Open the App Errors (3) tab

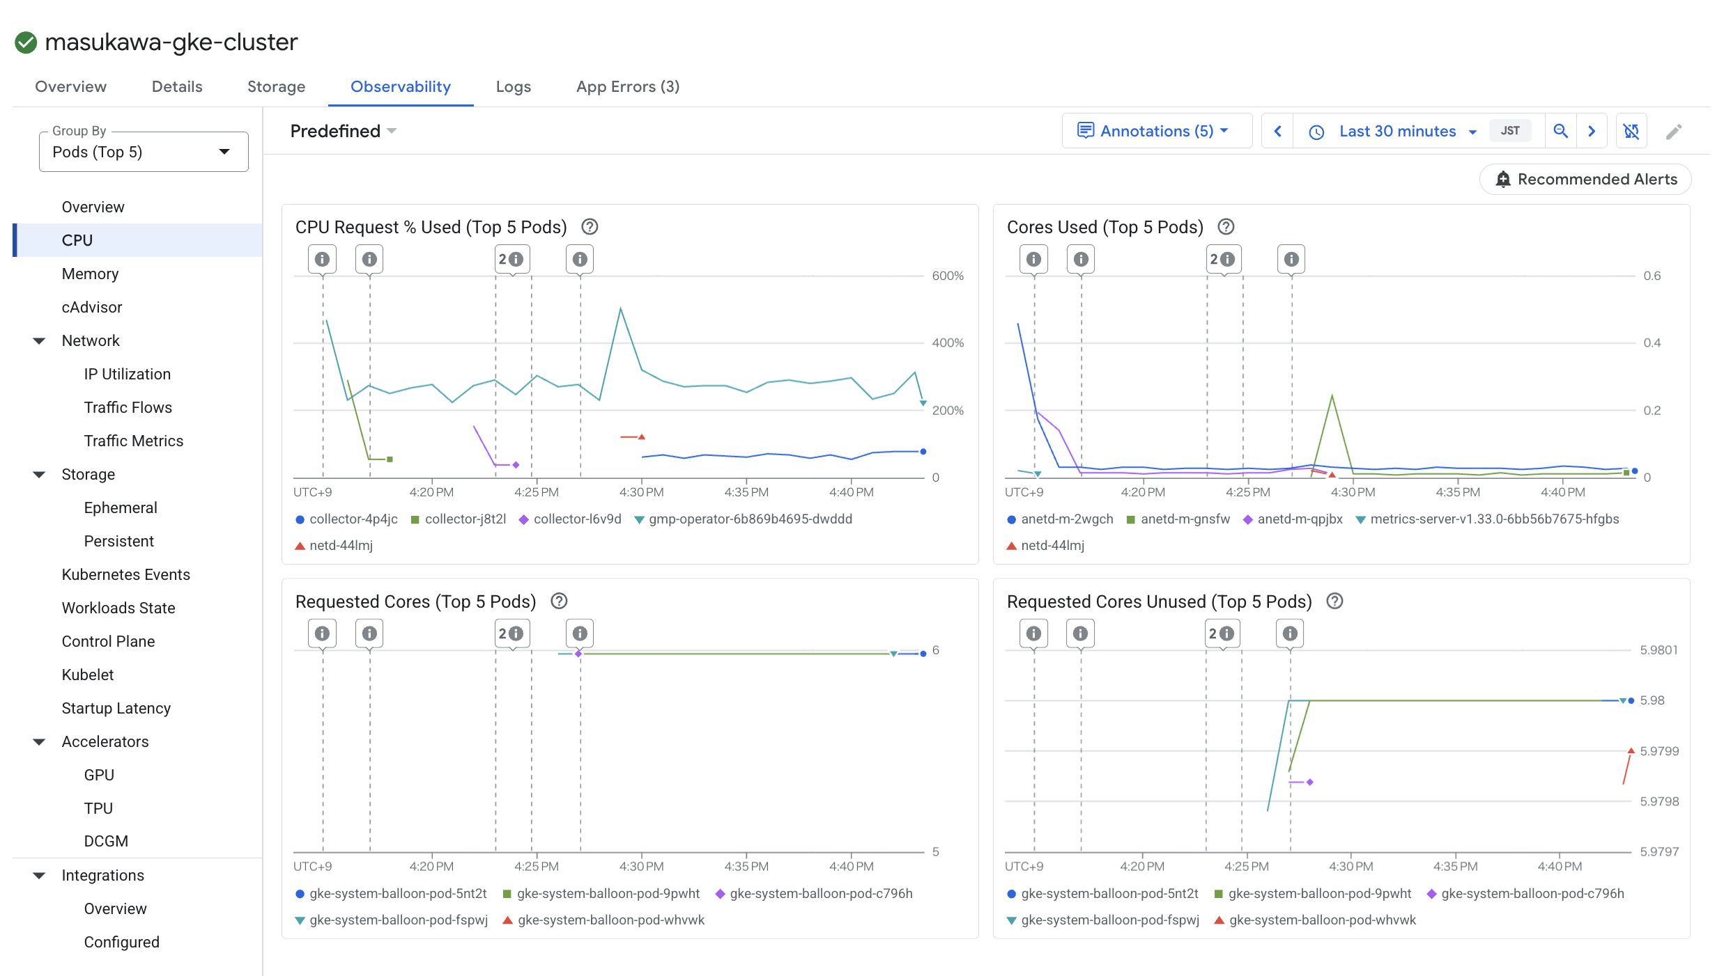point(627,86)
